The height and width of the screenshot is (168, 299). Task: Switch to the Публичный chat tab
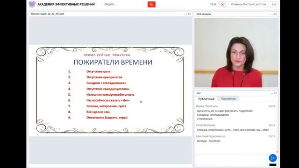206,98
